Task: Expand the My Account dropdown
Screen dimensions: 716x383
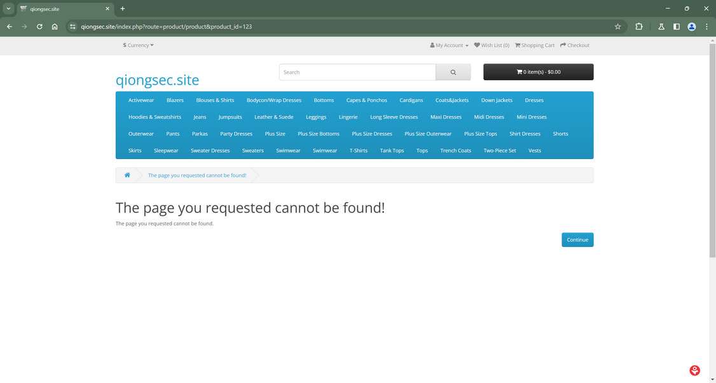Action: (x=449, y=45)
